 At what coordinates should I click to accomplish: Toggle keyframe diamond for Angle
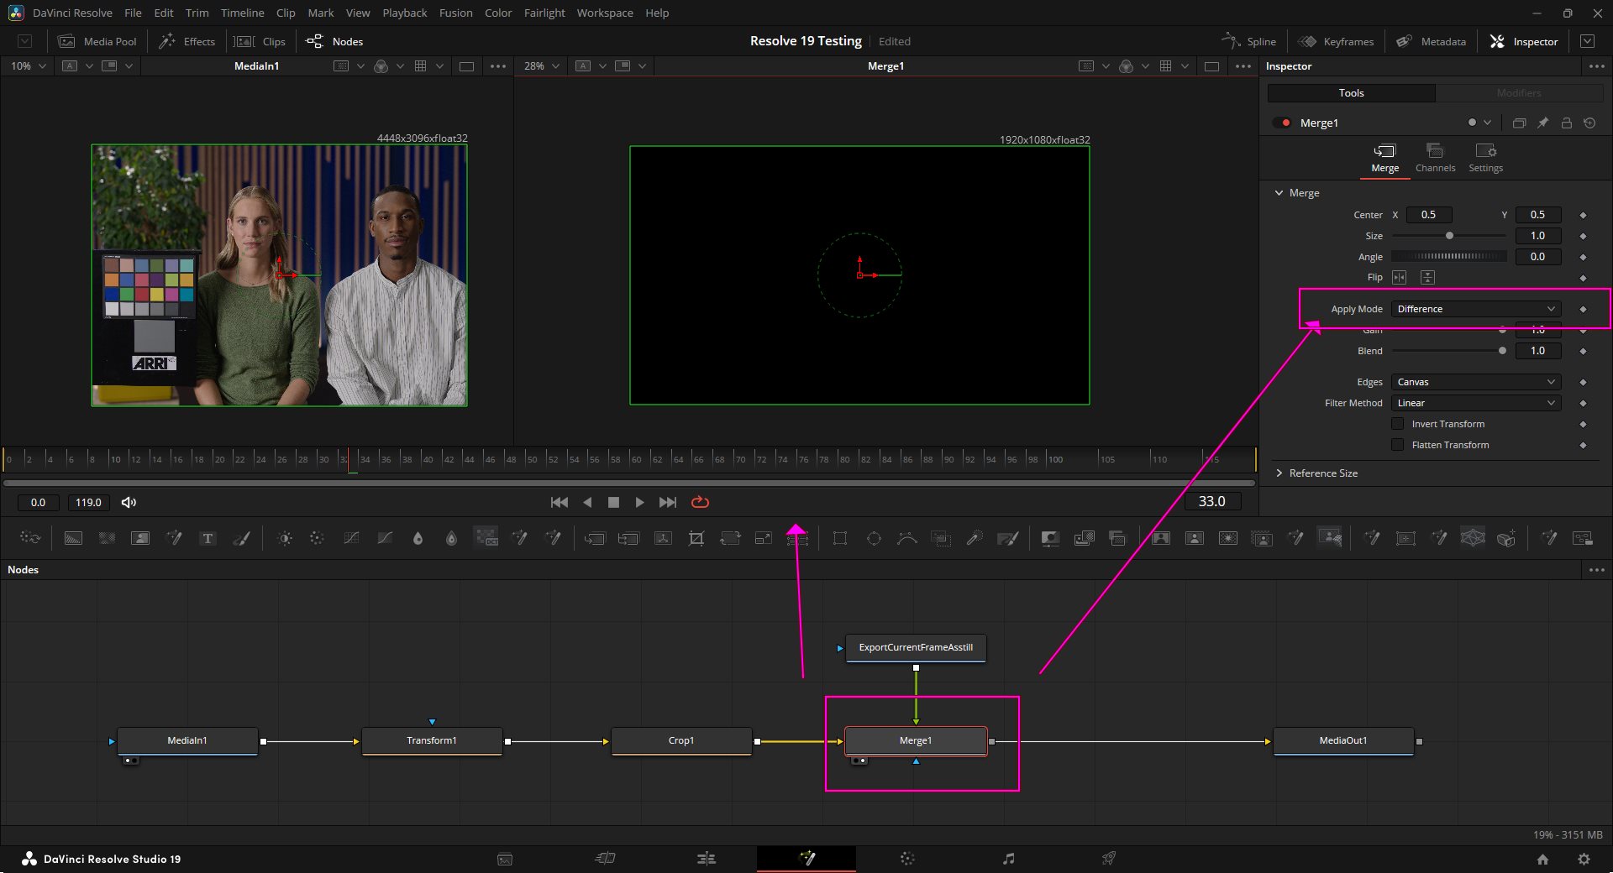point(1584,258)
